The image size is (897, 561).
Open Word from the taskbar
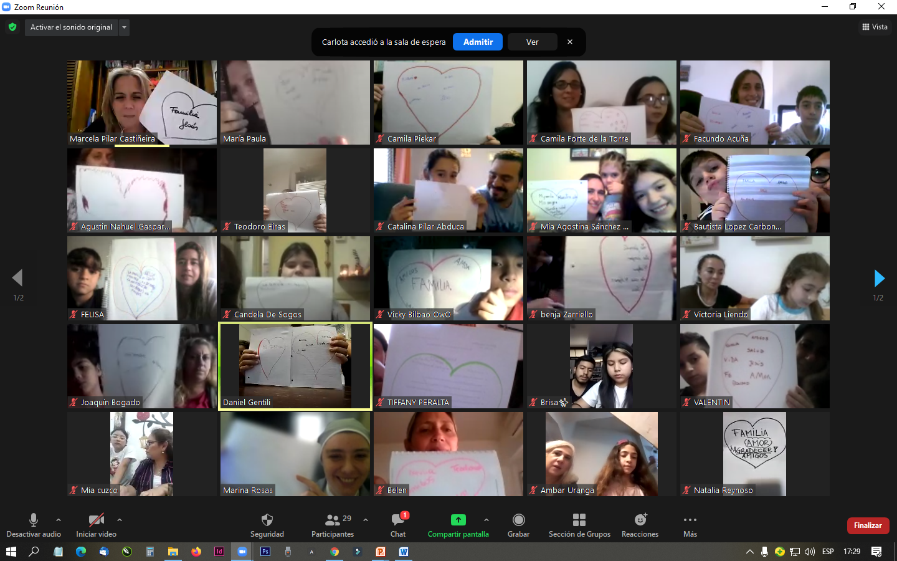tap(404, 552)
